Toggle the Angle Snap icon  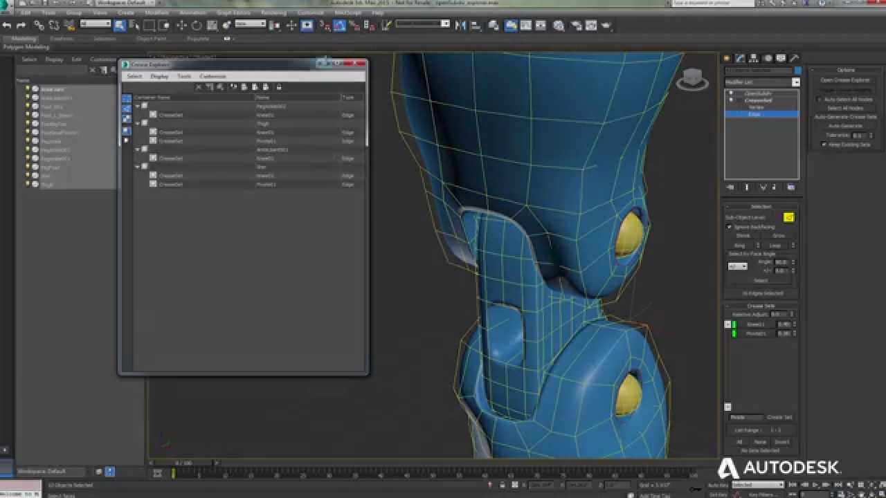tap(340, 25)
